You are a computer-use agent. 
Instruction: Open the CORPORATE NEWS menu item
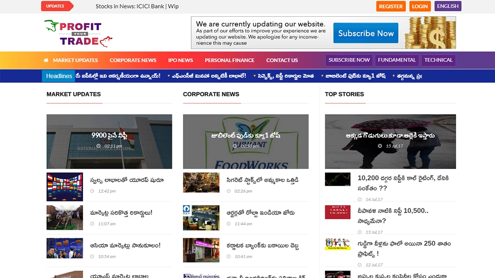click(x=133, y=60)
